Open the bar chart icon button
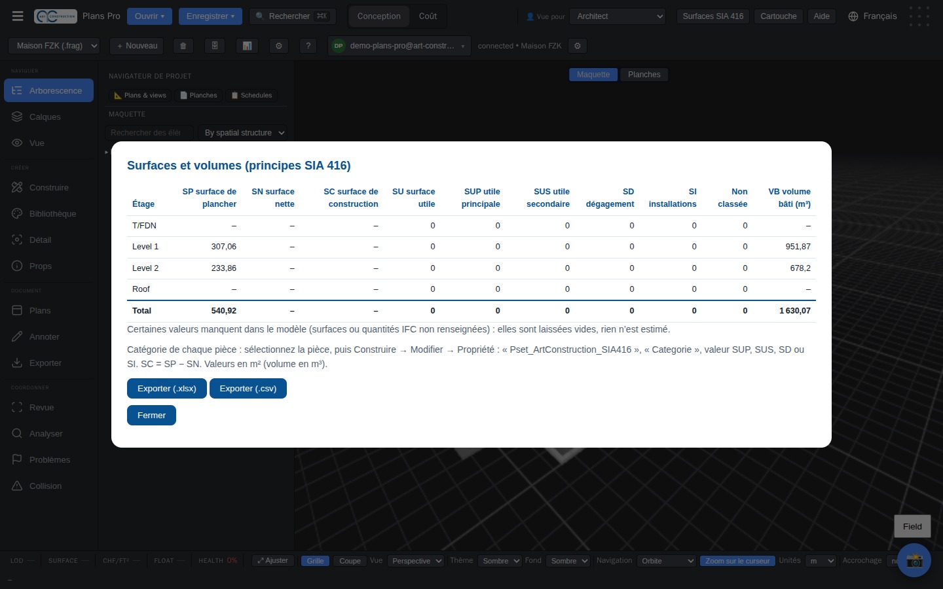Screen dimensions: 943x589 click(x=247, y=46)
